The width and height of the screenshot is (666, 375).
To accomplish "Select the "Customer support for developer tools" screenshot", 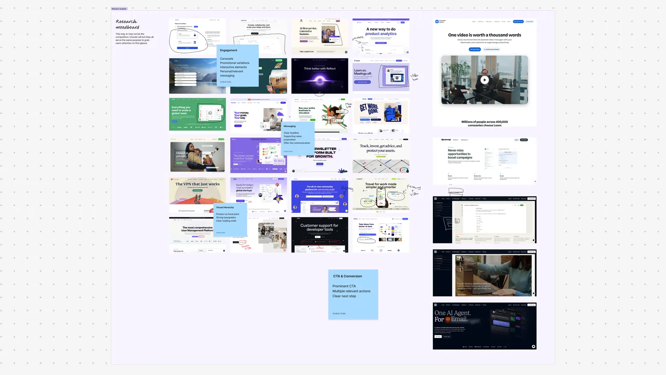I will (320, 234).
